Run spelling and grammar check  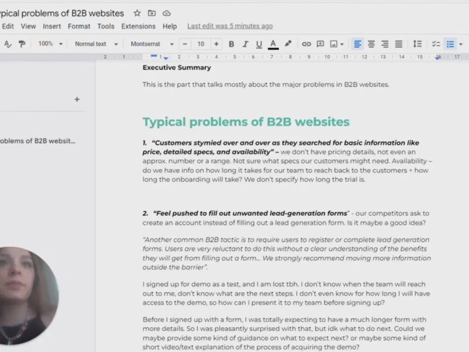[8, 44]
